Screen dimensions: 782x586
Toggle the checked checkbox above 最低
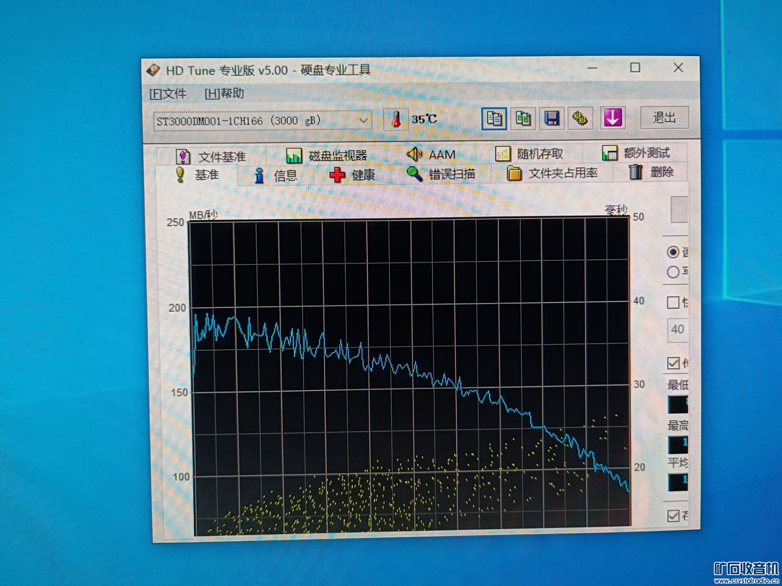(673, 363)
